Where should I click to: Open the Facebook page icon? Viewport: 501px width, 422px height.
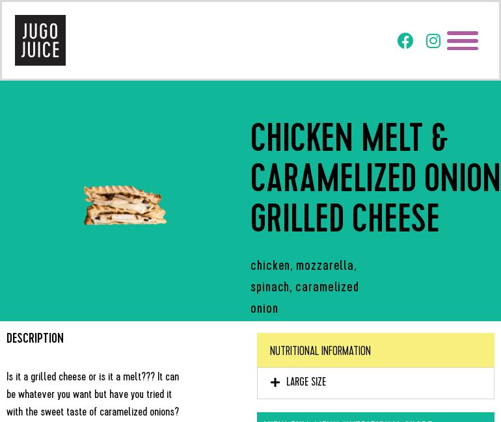[405, 41]
